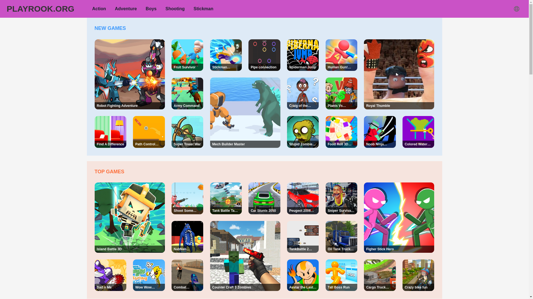Open Oil Tank Truck game tile
533x299 pixels.
point(341,237)
